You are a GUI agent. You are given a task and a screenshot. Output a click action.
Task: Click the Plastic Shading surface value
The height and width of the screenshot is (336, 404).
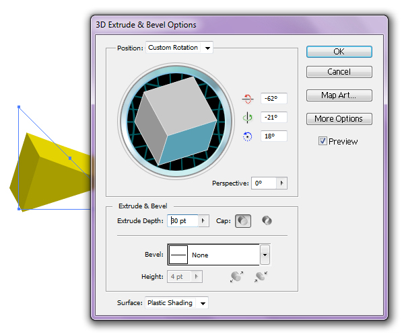[170, 303]
